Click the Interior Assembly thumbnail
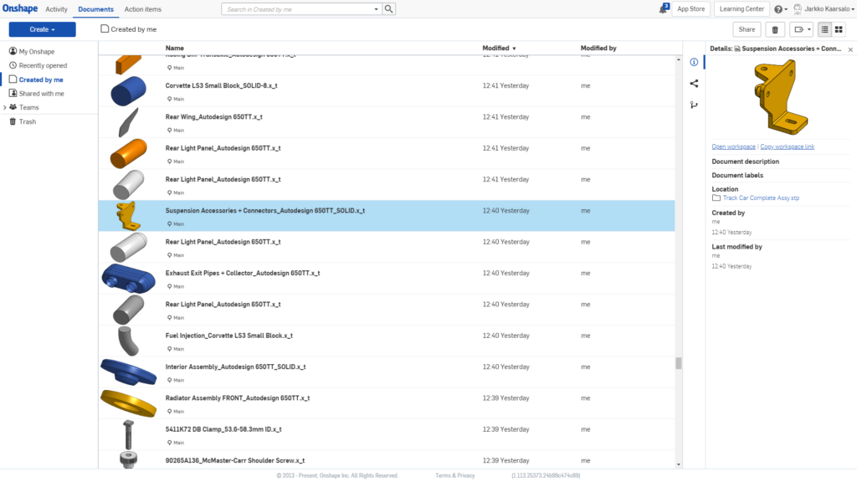857x482 pixels. [128, 372]
